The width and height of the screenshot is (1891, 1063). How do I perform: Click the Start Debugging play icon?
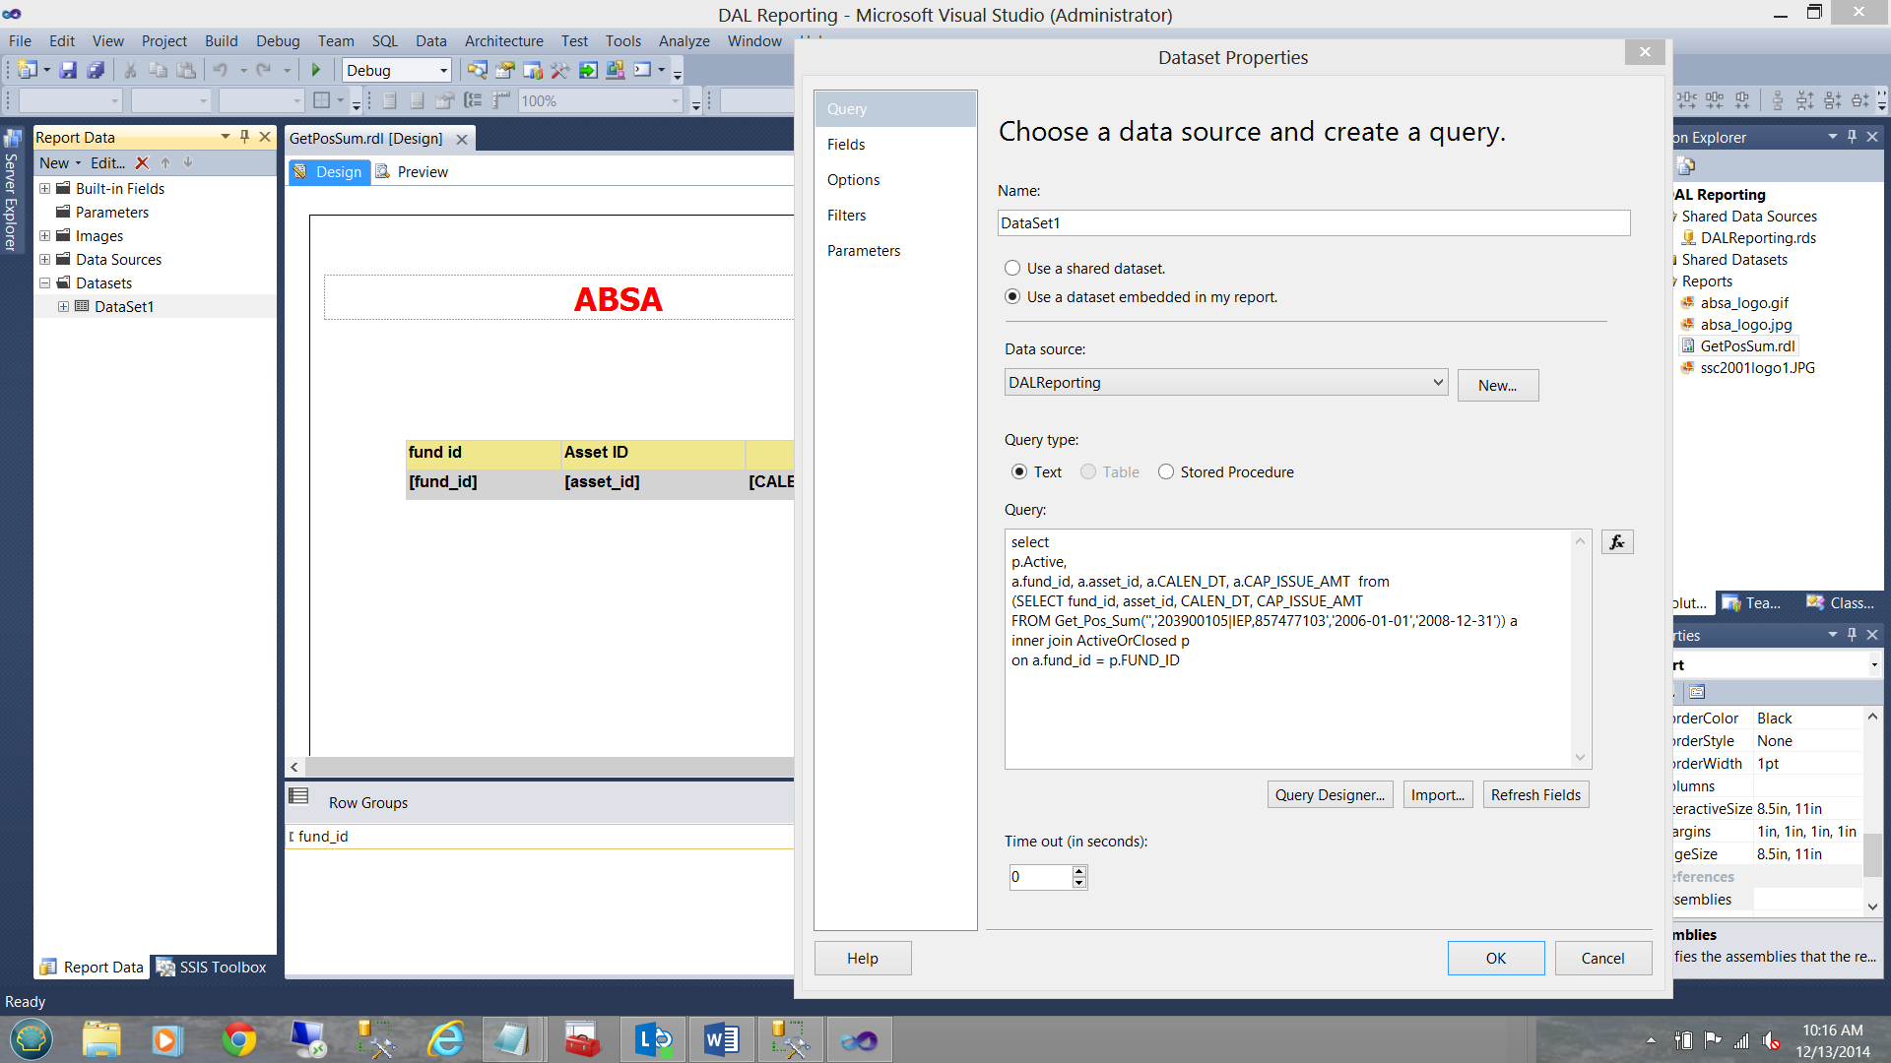pos(316,70)
